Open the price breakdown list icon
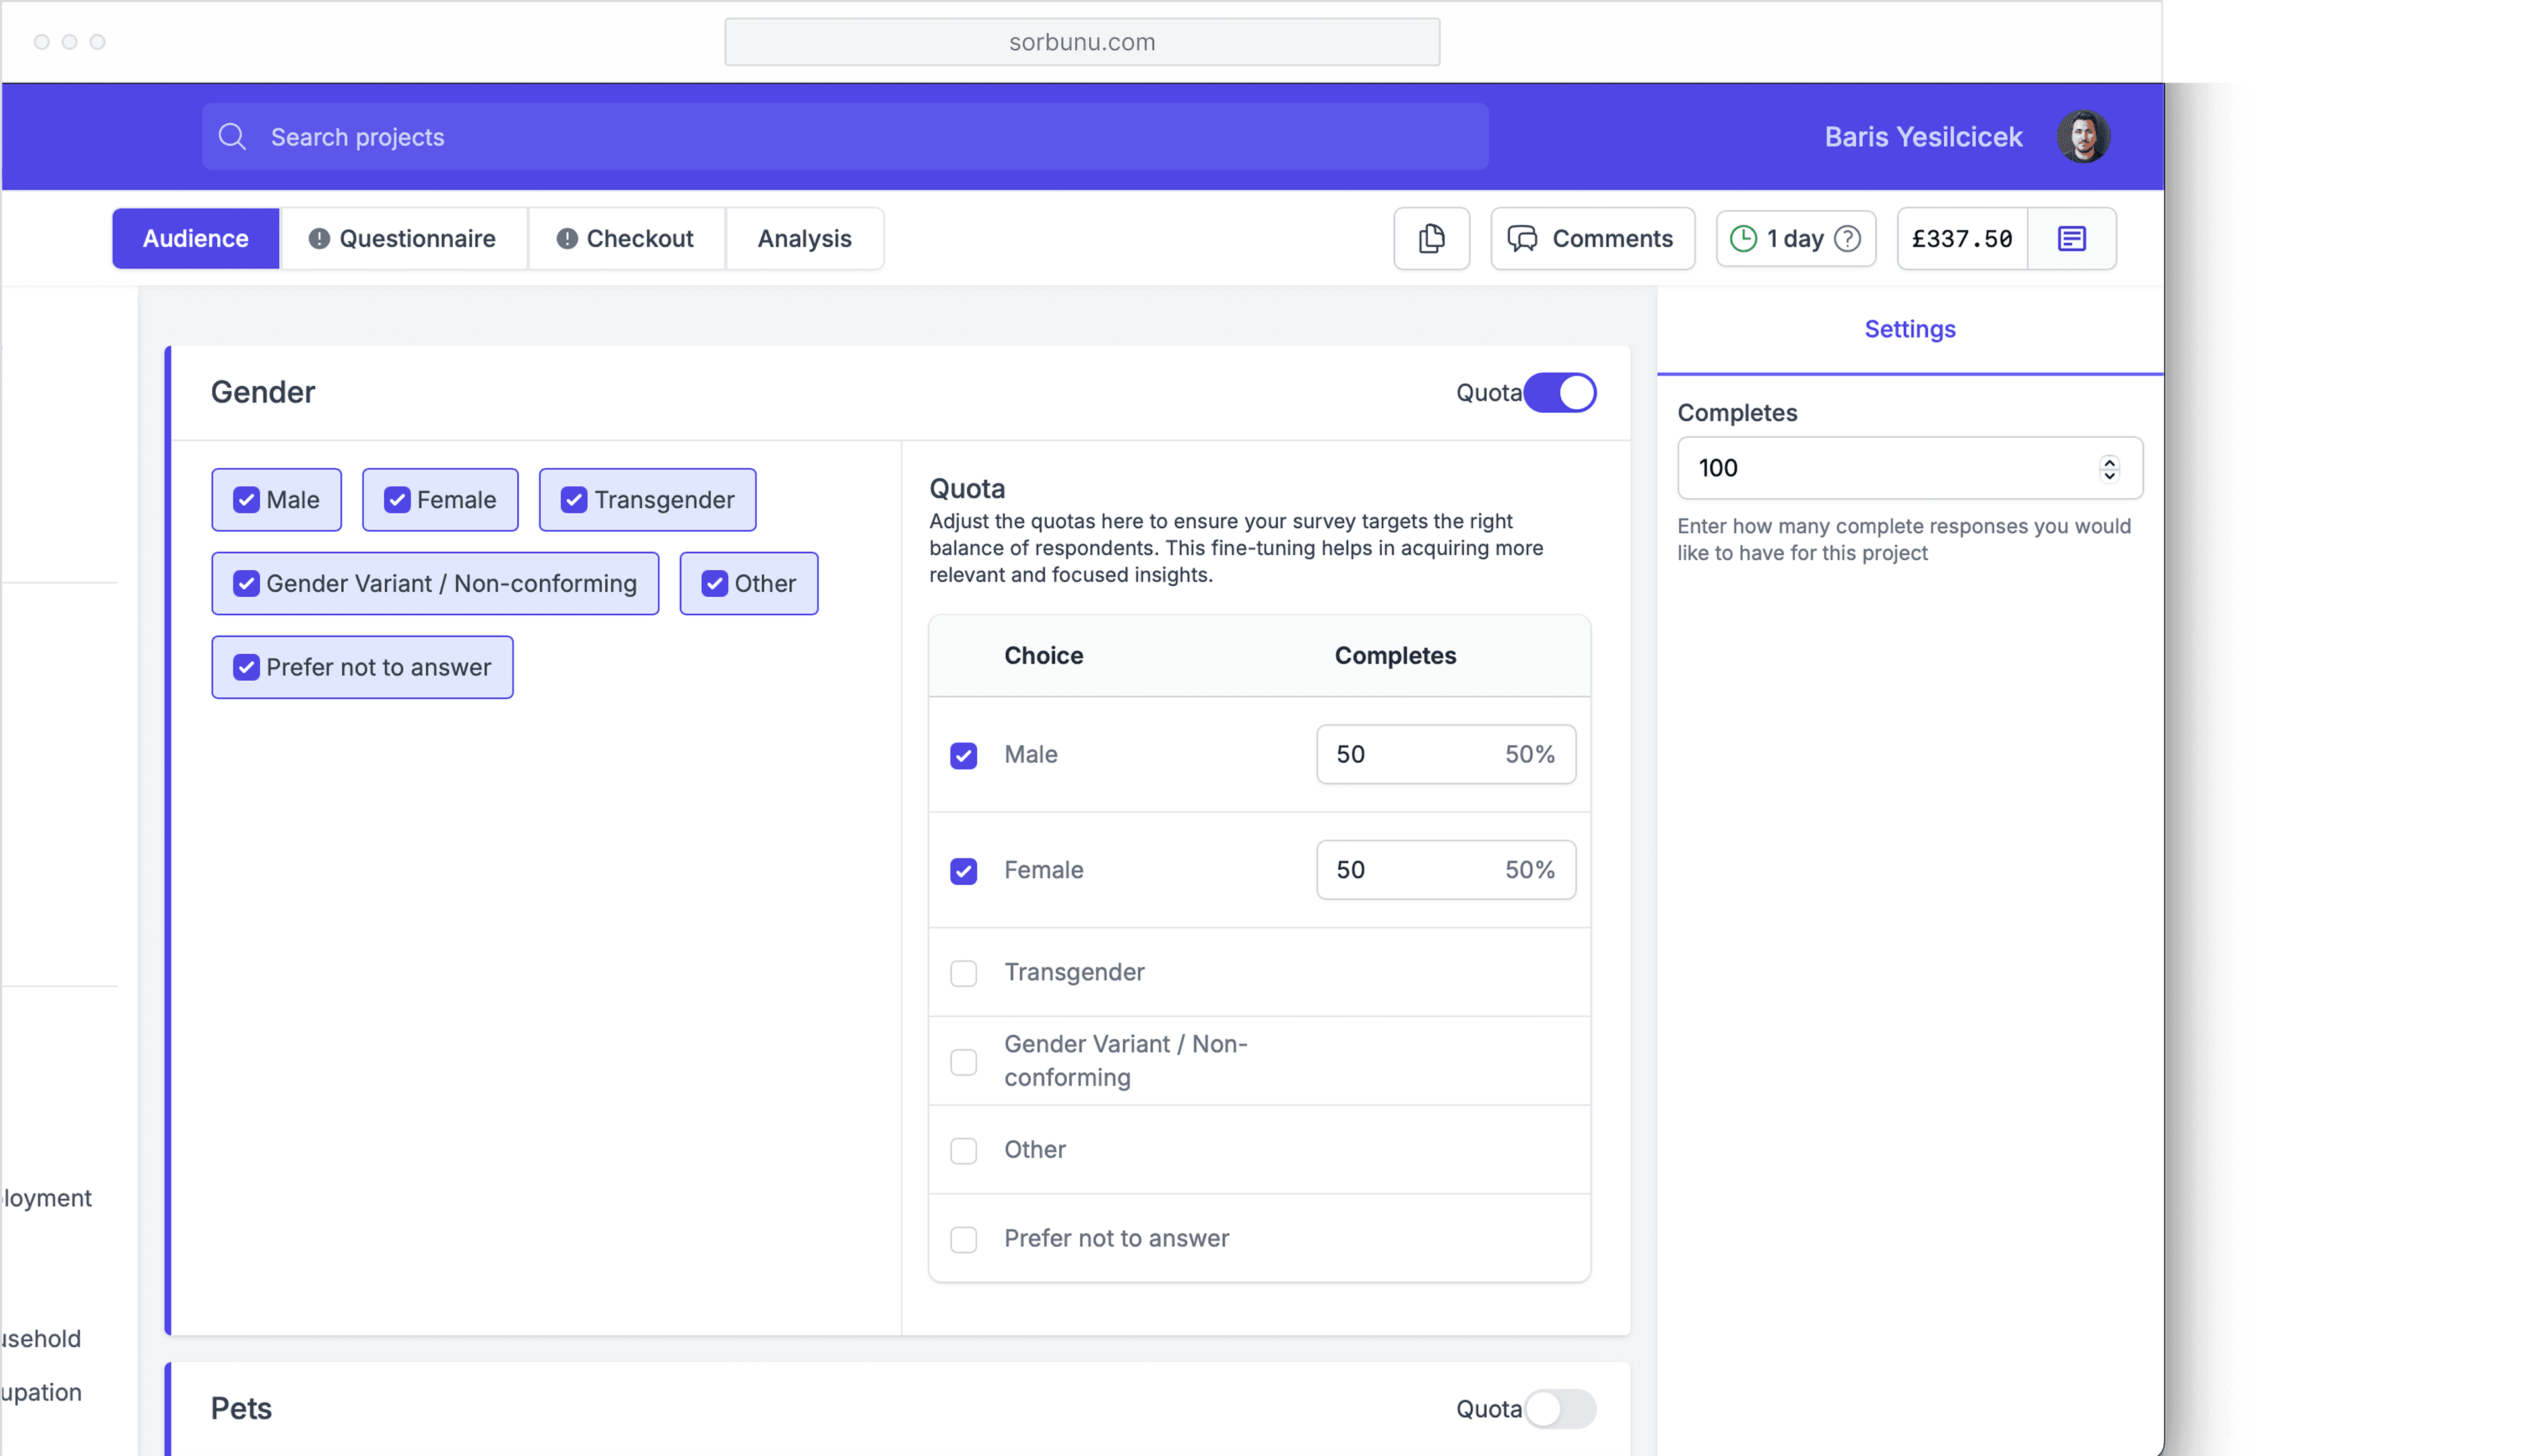 2071,238
